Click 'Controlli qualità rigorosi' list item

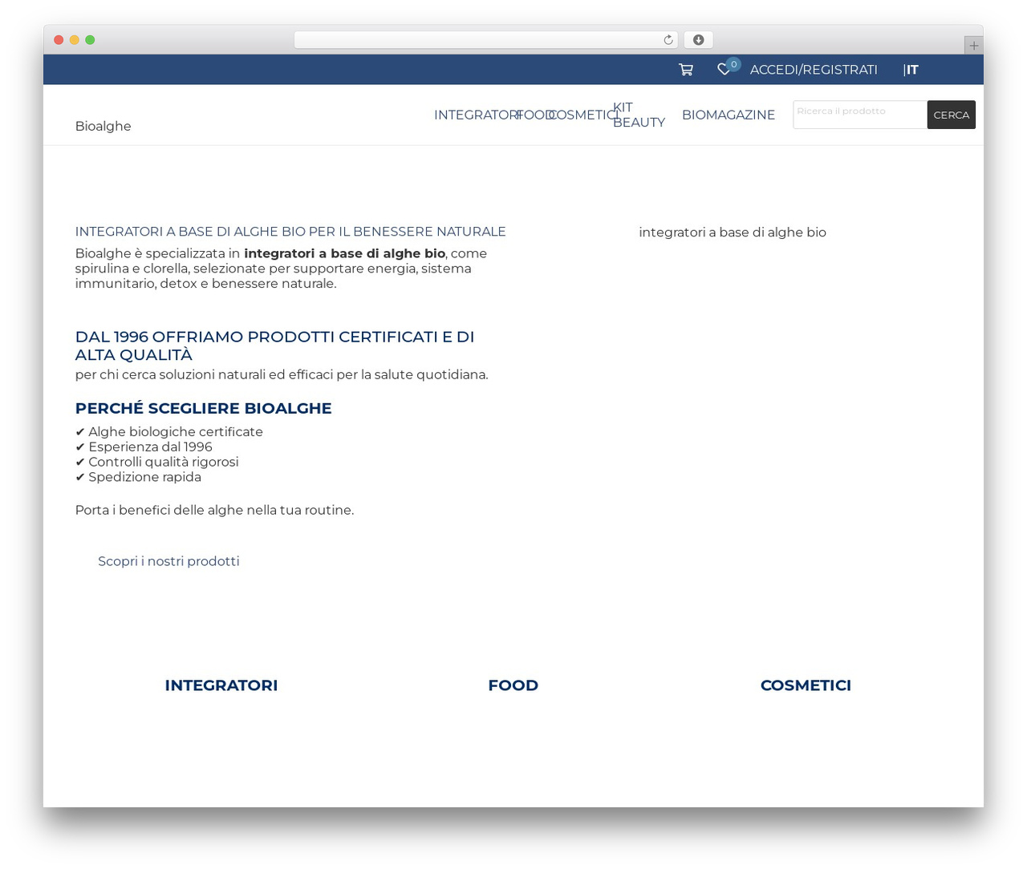pyautogui.click(x=157, y=463)
